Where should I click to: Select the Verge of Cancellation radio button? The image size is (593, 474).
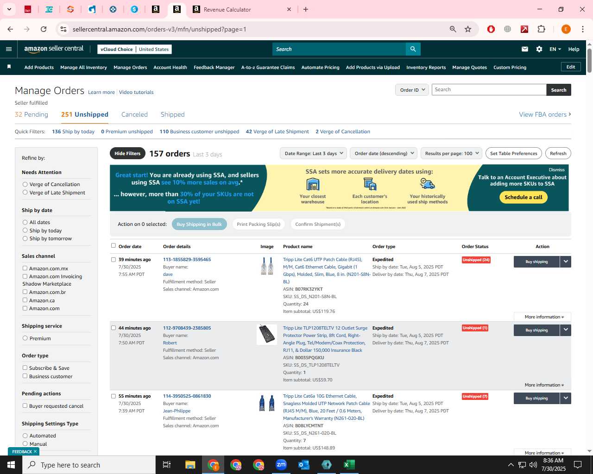pos(25,184)
